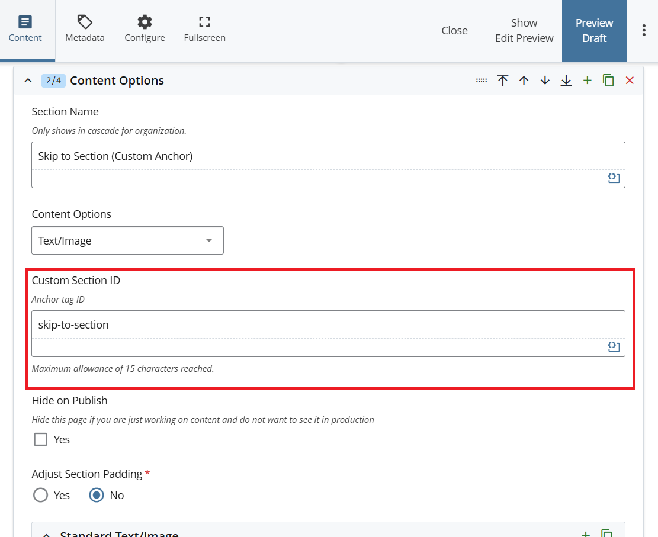This screenshot has height=537, width=658.
Task: Collapse the Content Options section chevron
Action: tap(28, 81)
